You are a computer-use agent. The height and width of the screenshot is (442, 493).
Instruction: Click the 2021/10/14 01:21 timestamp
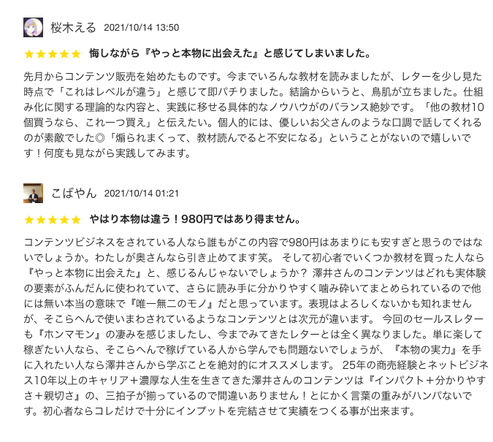click(x=142, y=194)
